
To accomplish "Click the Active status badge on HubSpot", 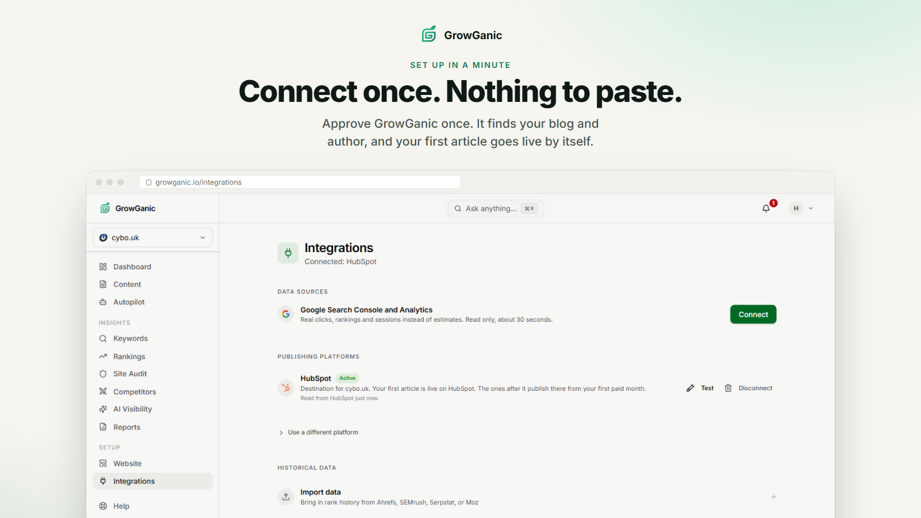I will [x=347, y=378].
